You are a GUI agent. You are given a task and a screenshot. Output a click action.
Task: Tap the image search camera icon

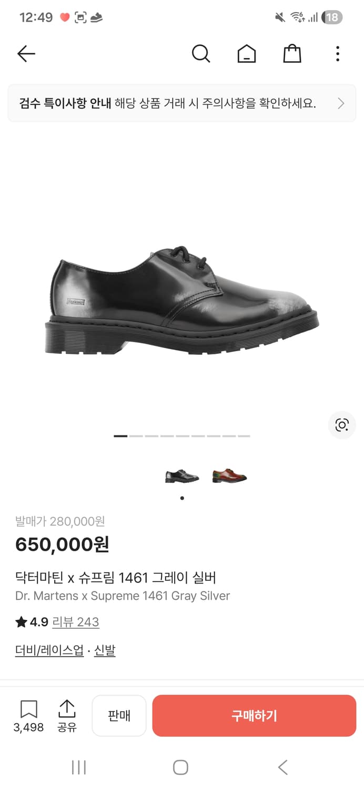342,425
